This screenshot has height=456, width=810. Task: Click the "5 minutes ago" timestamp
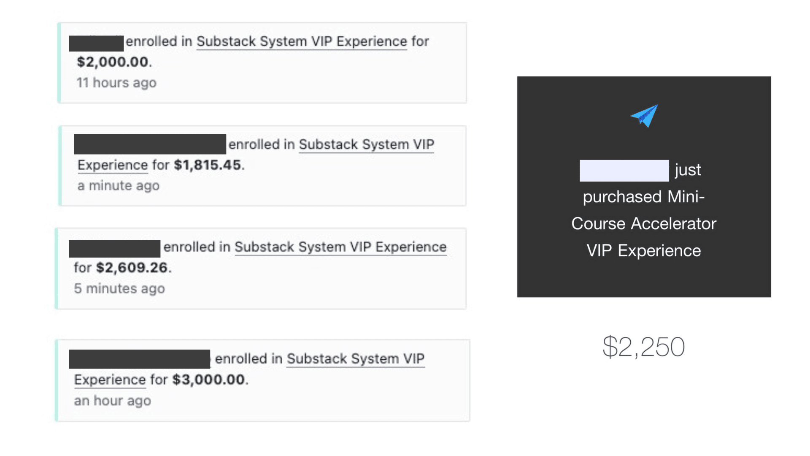coord(119,289)
